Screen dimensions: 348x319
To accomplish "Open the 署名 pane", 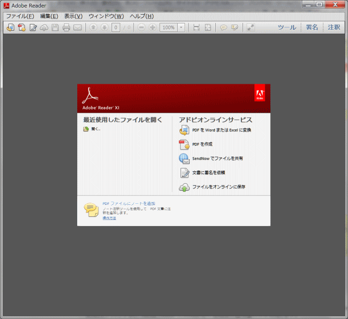I will coord(312,27).
